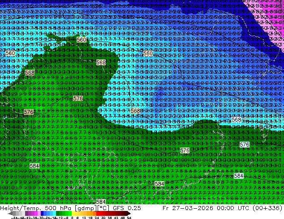Click the white 584 height contour label
This screenshot has width=284, height=219.
pyautogui.click(x=238, y=176)
